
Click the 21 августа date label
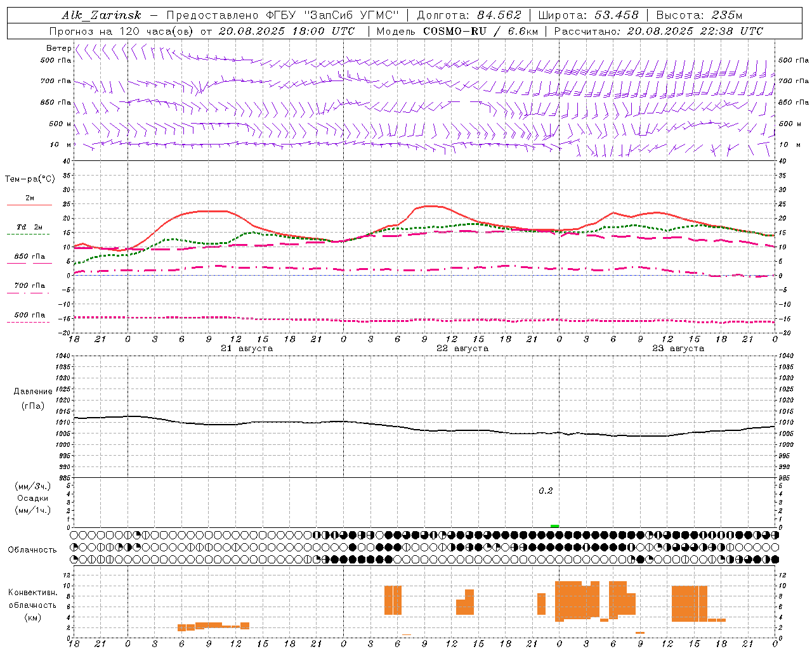[247, 349]
